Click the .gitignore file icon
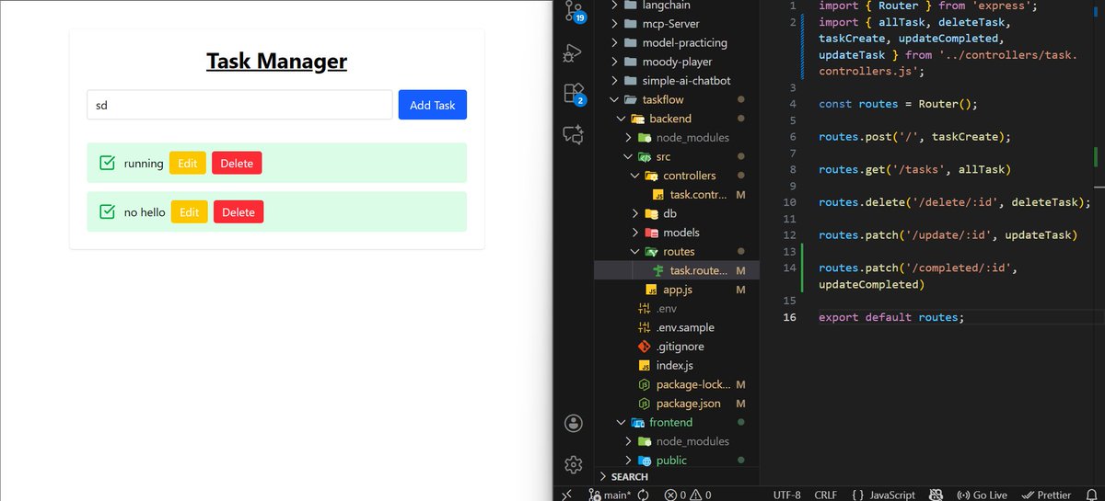Screen dimensions: 1105x501 [x=645, y=347]
